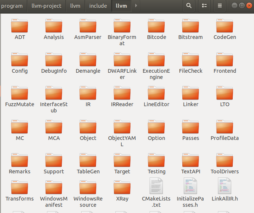254x213 pixels.
Task: Select the CodeGen folder
Action: point(225,29)
